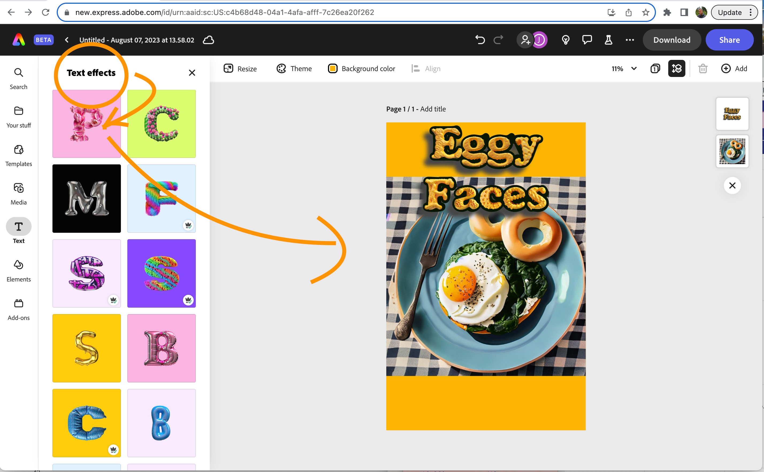Screen dimensions: 764x472
Task: Open the Background color swatch
Action: click(x=333, y=69)
